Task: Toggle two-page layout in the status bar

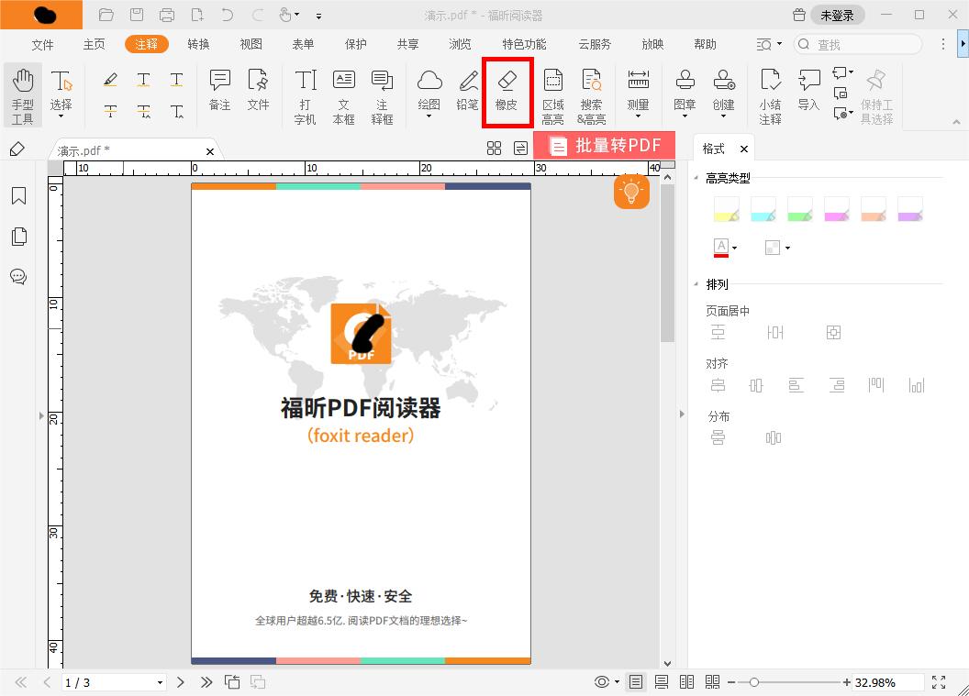Action: point(685,681)
